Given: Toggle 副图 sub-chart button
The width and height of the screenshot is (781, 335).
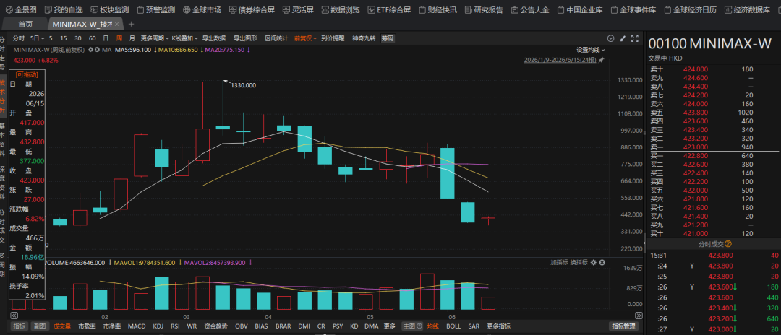Looking at the screenshot, I should 39,326.
